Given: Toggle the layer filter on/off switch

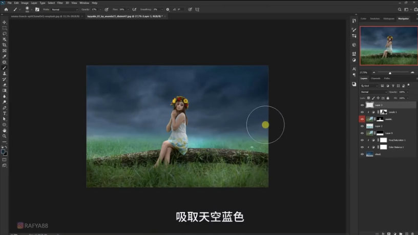Looking at the screenshot, I should click(409, 86).
